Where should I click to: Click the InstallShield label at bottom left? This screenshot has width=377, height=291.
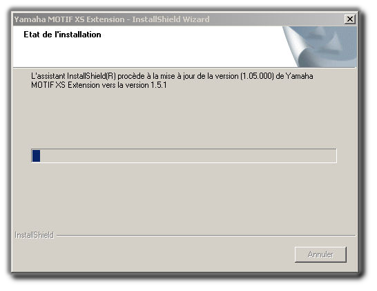coord(34,235)
